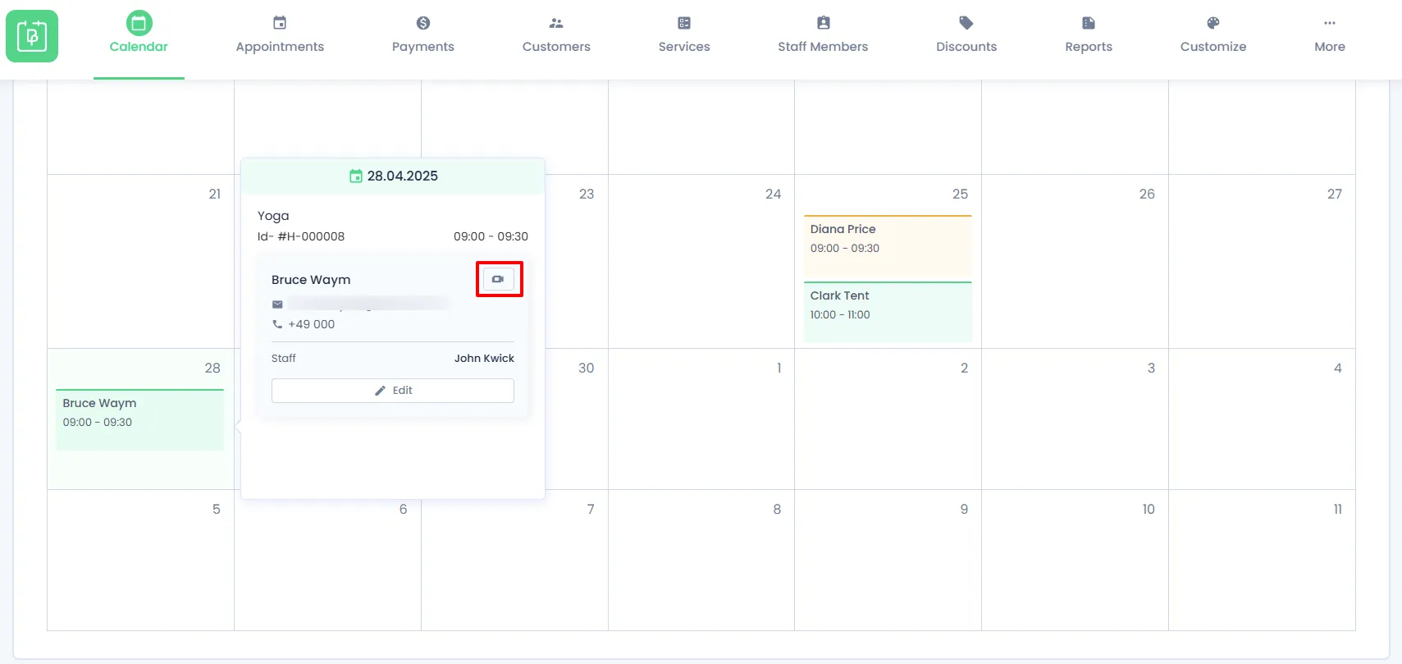Open Customize palette option
The image size is (1402, 664).
1213,34
